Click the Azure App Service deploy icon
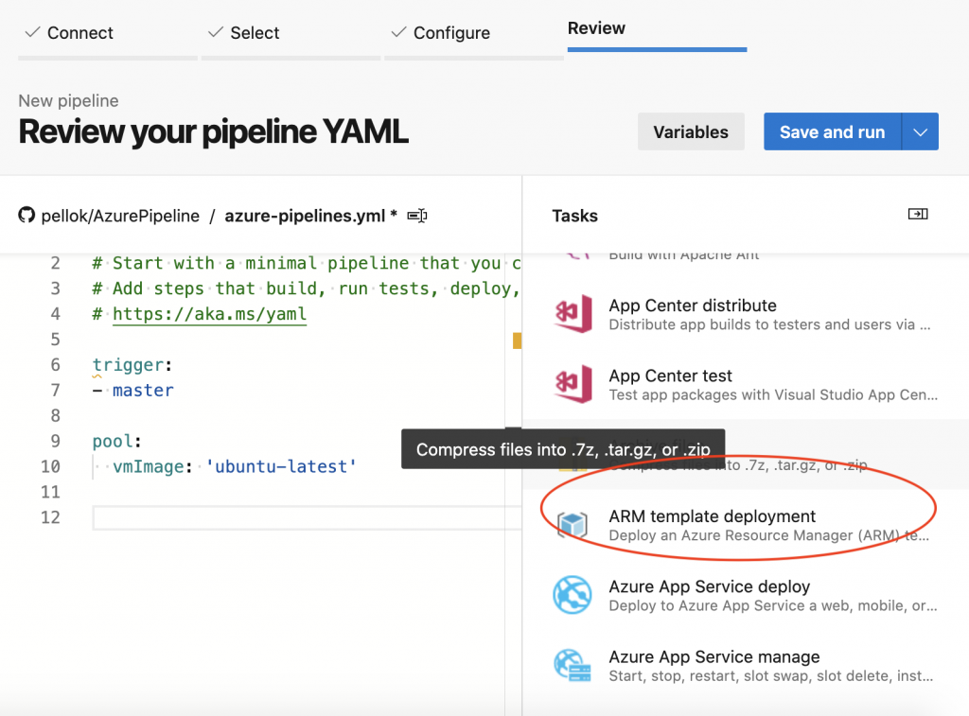Image resolution: width=969 pixels, height=716 pixels. (573, 595)
